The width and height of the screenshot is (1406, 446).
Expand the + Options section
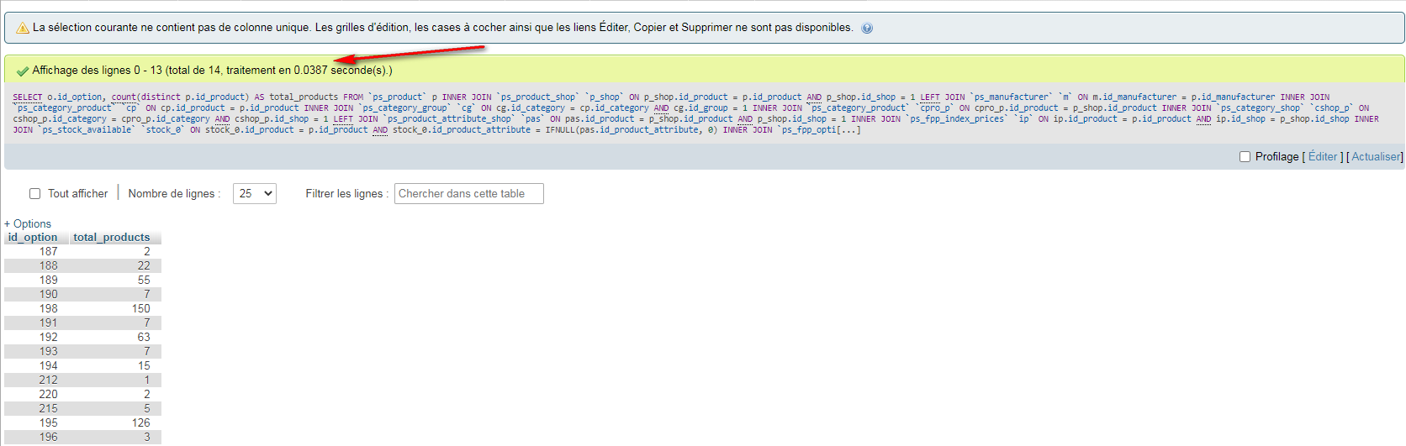28,223
